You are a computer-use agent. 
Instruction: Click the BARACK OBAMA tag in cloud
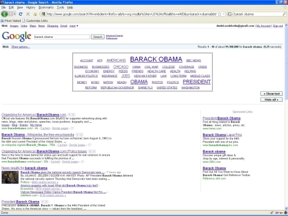pos(156,59)
